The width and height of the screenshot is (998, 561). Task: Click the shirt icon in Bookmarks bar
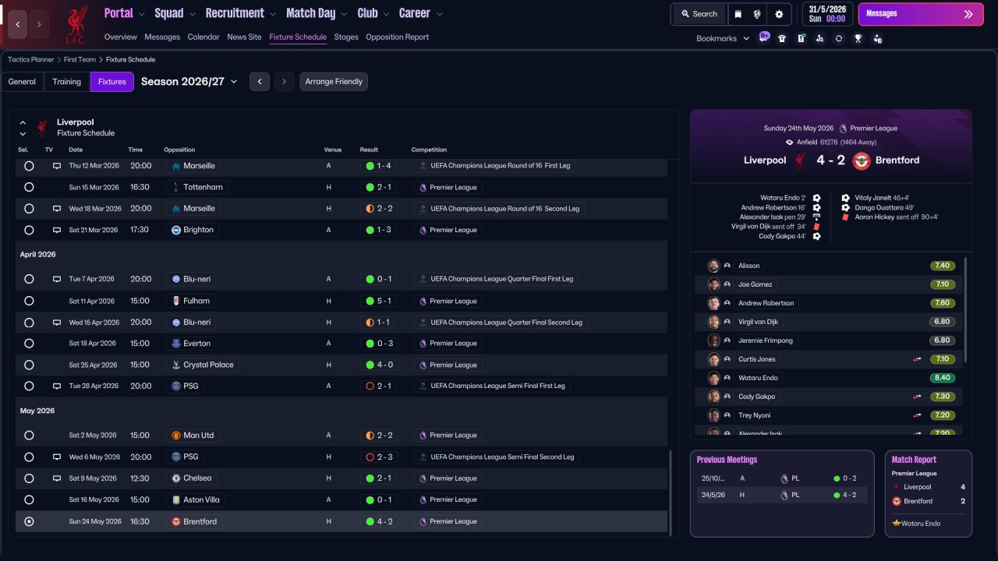[782, 38]
